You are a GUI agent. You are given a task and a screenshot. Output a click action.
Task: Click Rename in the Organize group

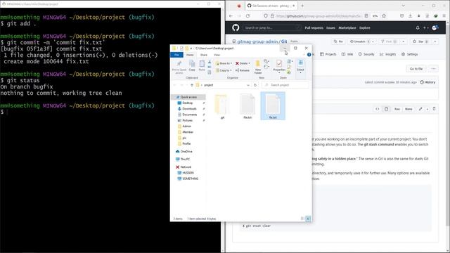pos(242,70)
